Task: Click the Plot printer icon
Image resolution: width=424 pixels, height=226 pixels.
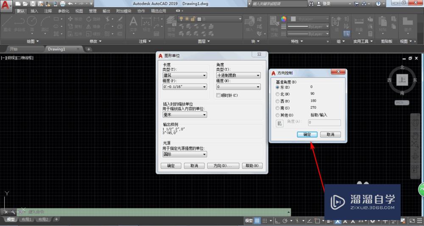Action: [x=62, y=4]
